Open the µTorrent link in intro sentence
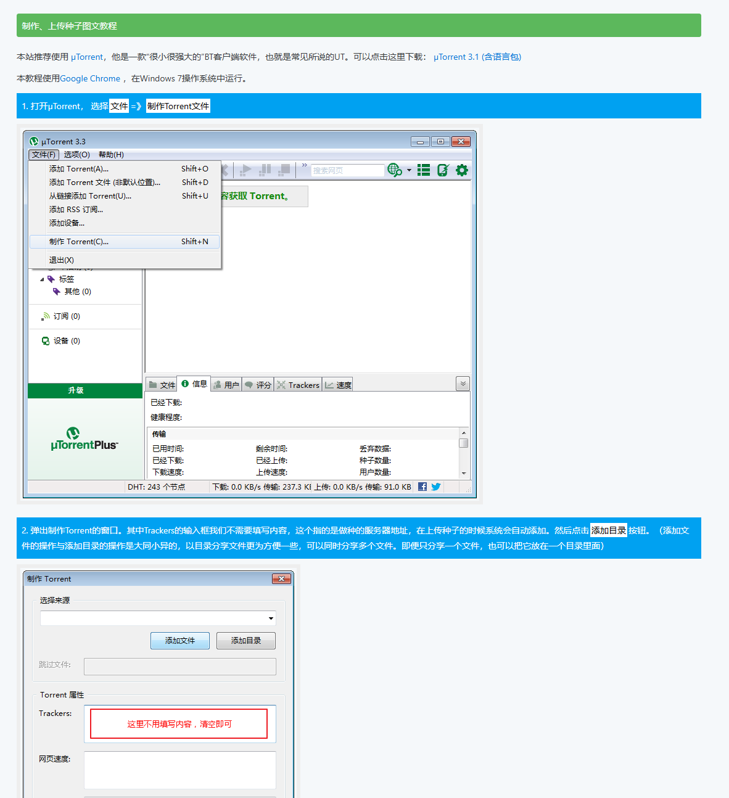The height and width of the screenshot is (798, 729). click(87, 57)
